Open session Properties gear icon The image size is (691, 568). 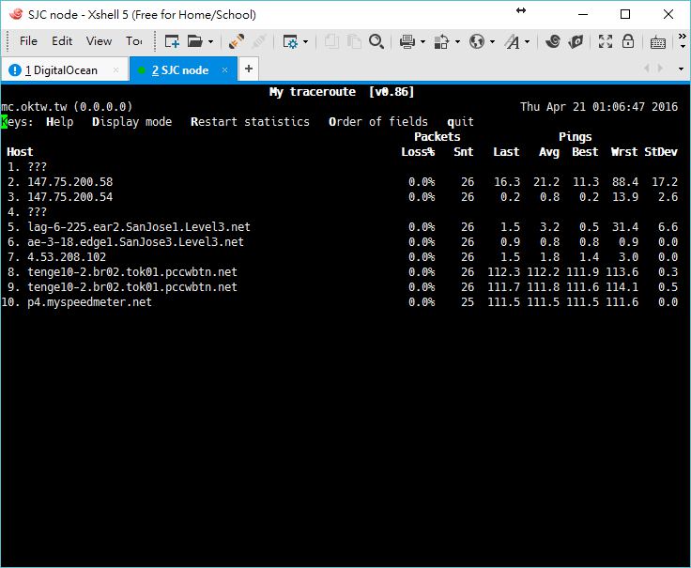pyautogui.click(x=290, y=42)
